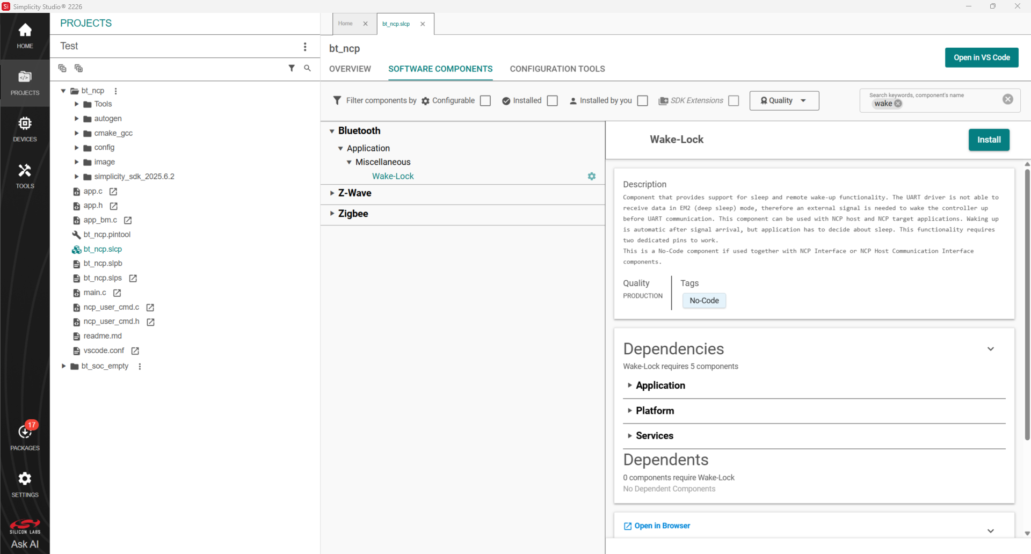This screenshot has height=554, width=1031.
Task: Open app.c in external editor icon
Action: coord(113,192)
